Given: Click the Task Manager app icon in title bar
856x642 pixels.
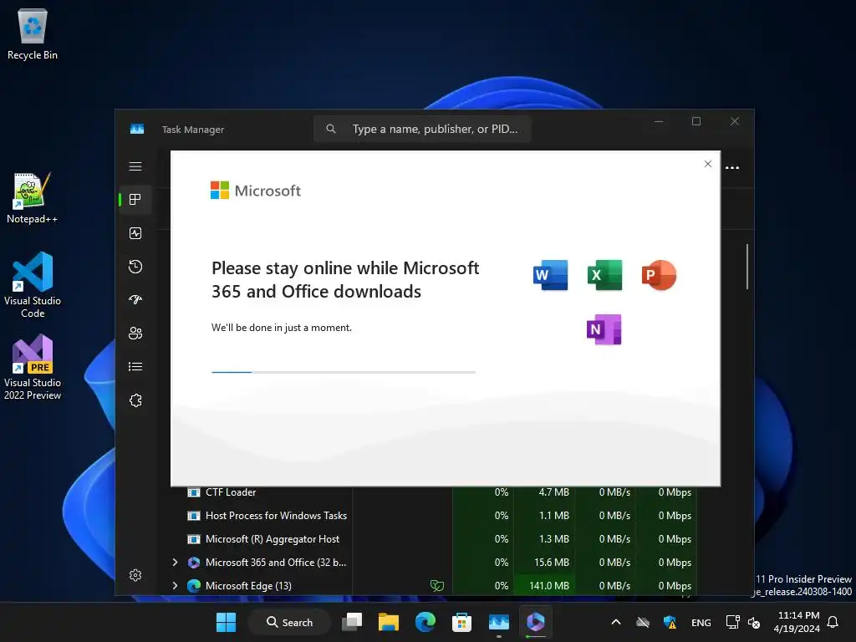Looking at the screenshot, I should 137,129.
